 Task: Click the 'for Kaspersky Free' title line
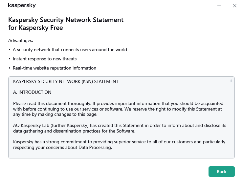[35, 28]
